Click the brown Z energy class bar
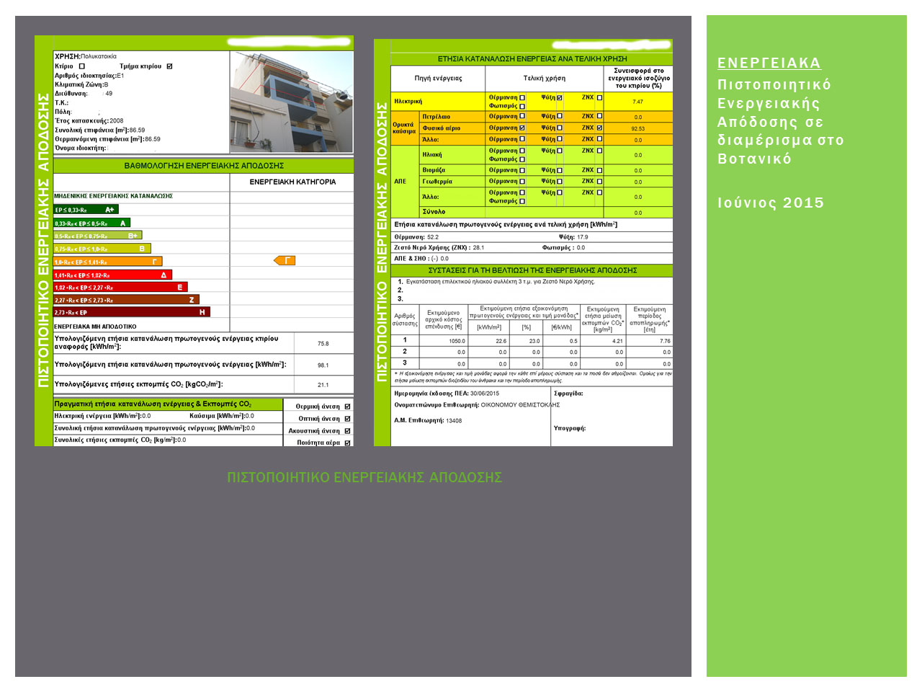Screen dimensions: 922x692 [x=126, y=300]
